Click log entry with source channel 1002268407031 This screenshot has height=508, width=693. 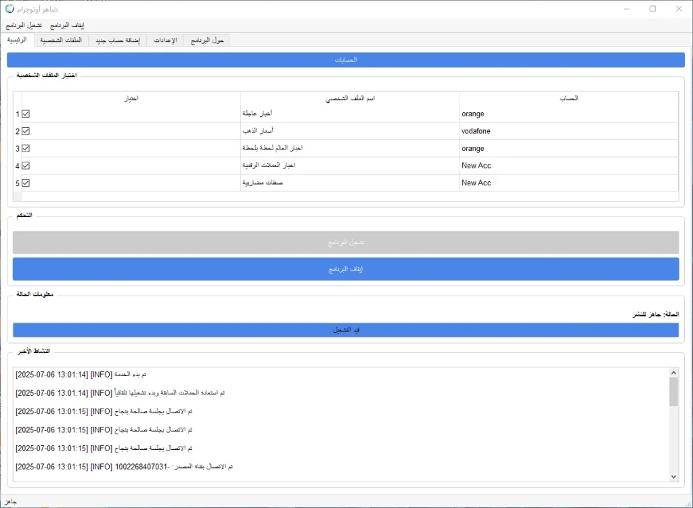pos(125,467)
